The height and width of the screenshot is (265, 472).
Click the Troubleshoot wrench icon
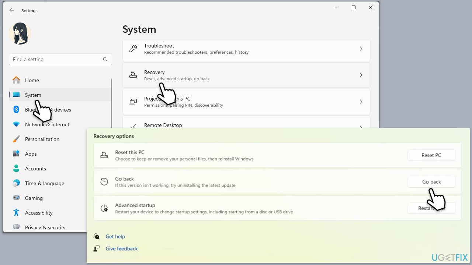tap(133, 49)
